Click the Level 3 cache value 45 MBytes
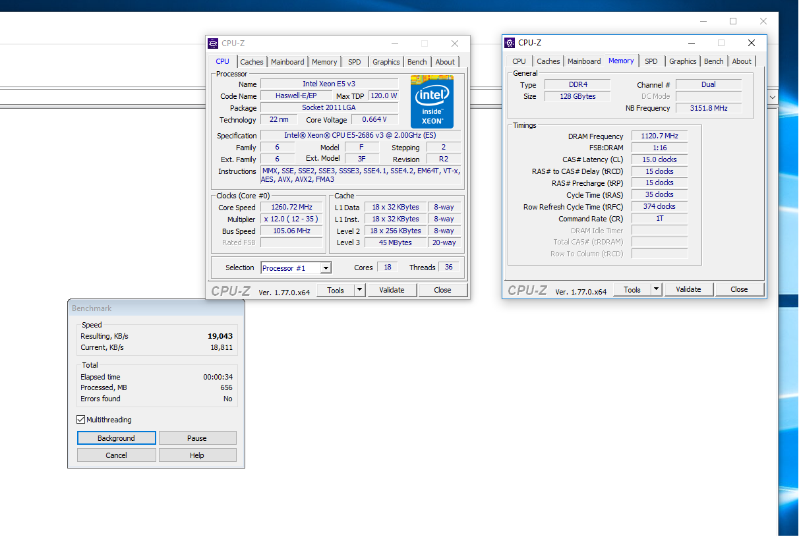This screenshot has height=539, width=799. tap(395, 243)
